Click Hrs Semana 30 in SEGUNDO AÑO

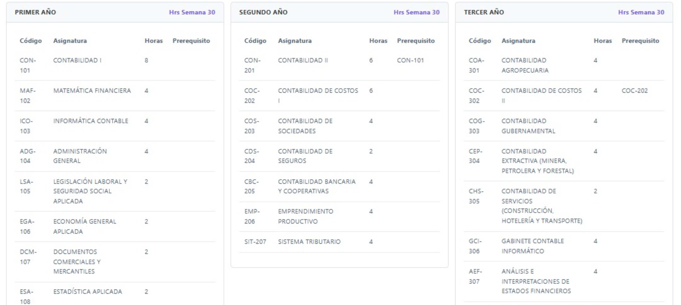tap(416, 12)
